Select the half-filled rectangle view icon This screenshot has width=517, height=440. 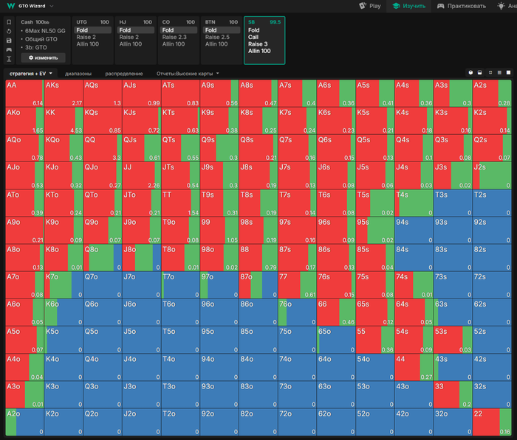[480, 72]
